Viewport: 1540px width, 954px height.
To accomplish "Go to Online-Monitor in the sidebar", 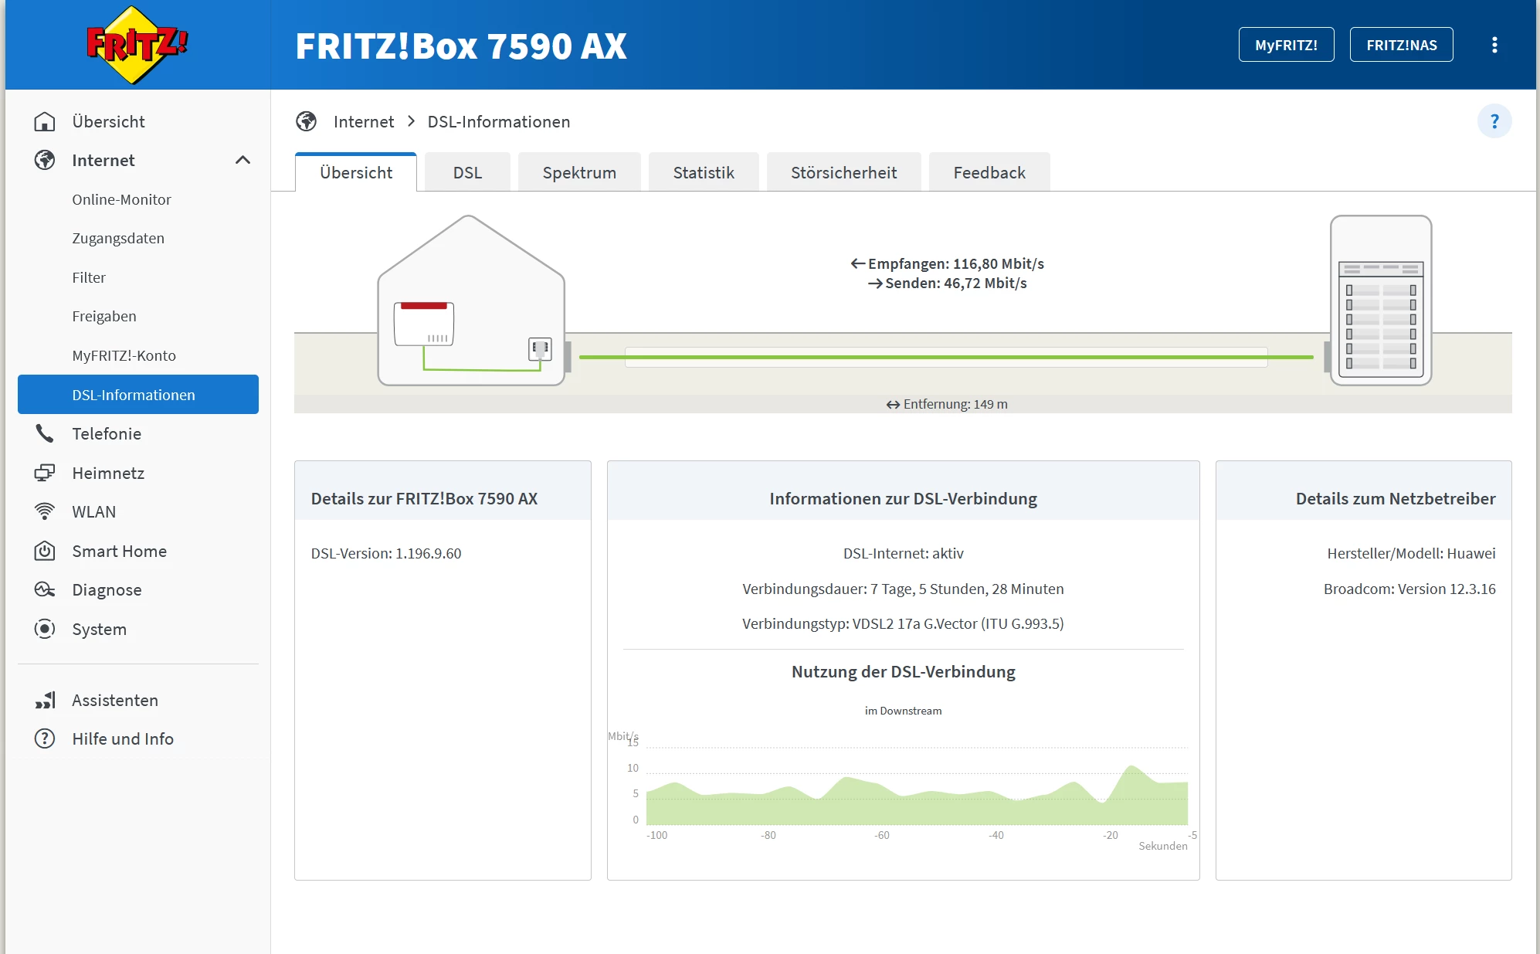I will point(121,200).
